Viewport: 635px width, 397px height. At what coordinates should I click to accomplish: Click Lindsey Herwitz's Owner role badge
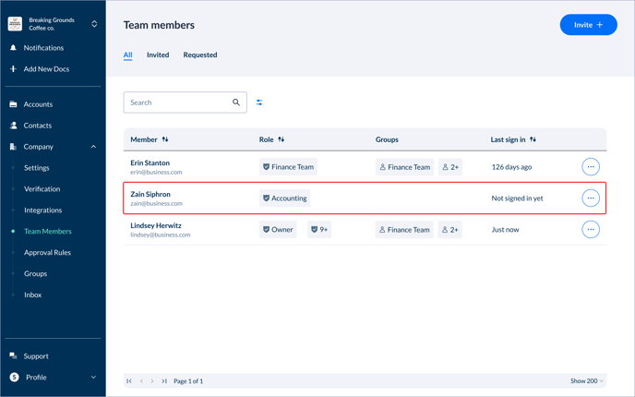click(x=278, y=230)
